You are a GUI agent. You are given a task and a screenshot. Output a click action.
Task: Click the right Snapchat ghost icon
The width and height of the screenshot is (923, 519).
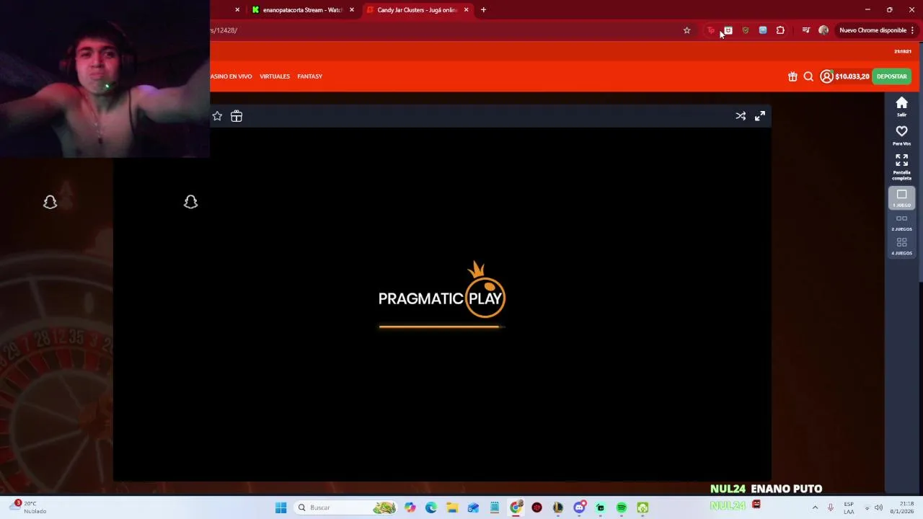[x=190, y=203]
